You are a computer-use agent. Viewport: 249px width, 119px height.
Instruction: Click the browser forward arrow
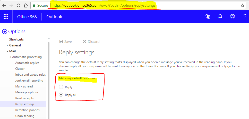(11, 6)
